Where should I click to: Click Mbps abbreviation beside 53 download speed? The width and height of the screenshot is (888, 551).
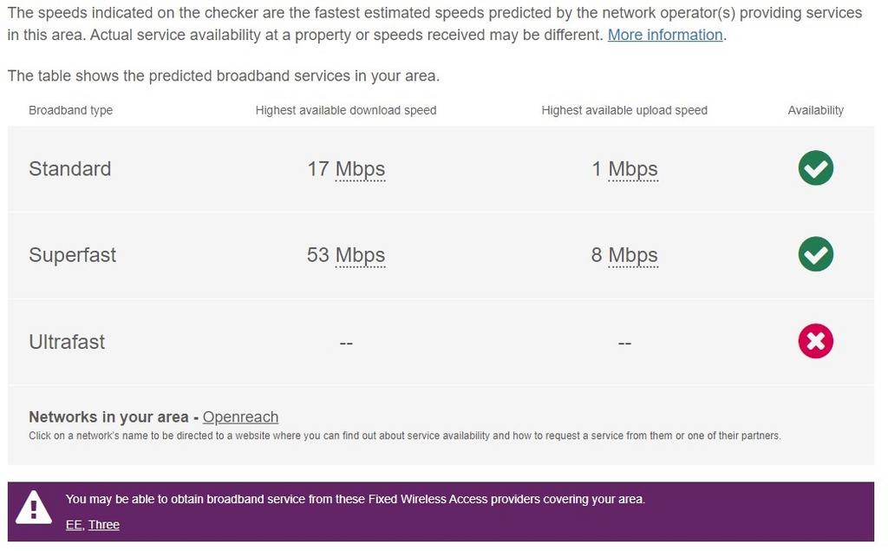pyautogui.click(x=360, y=255)
